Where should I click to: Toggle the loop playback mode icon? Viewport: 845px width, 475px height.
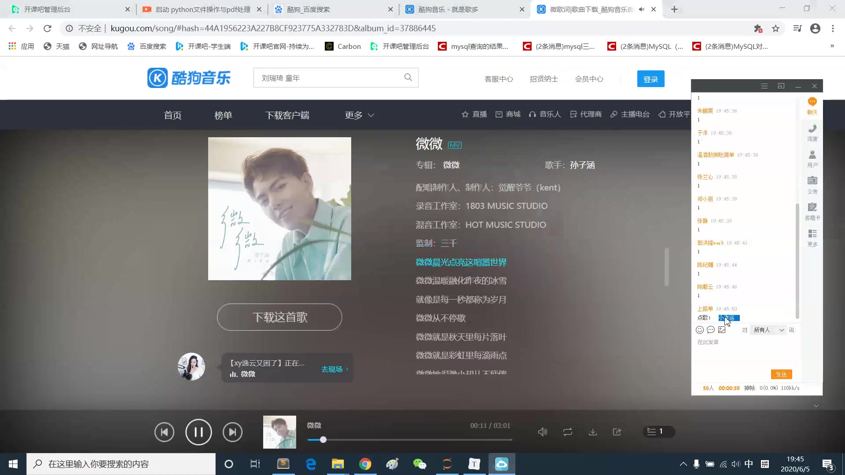point(568,432)
